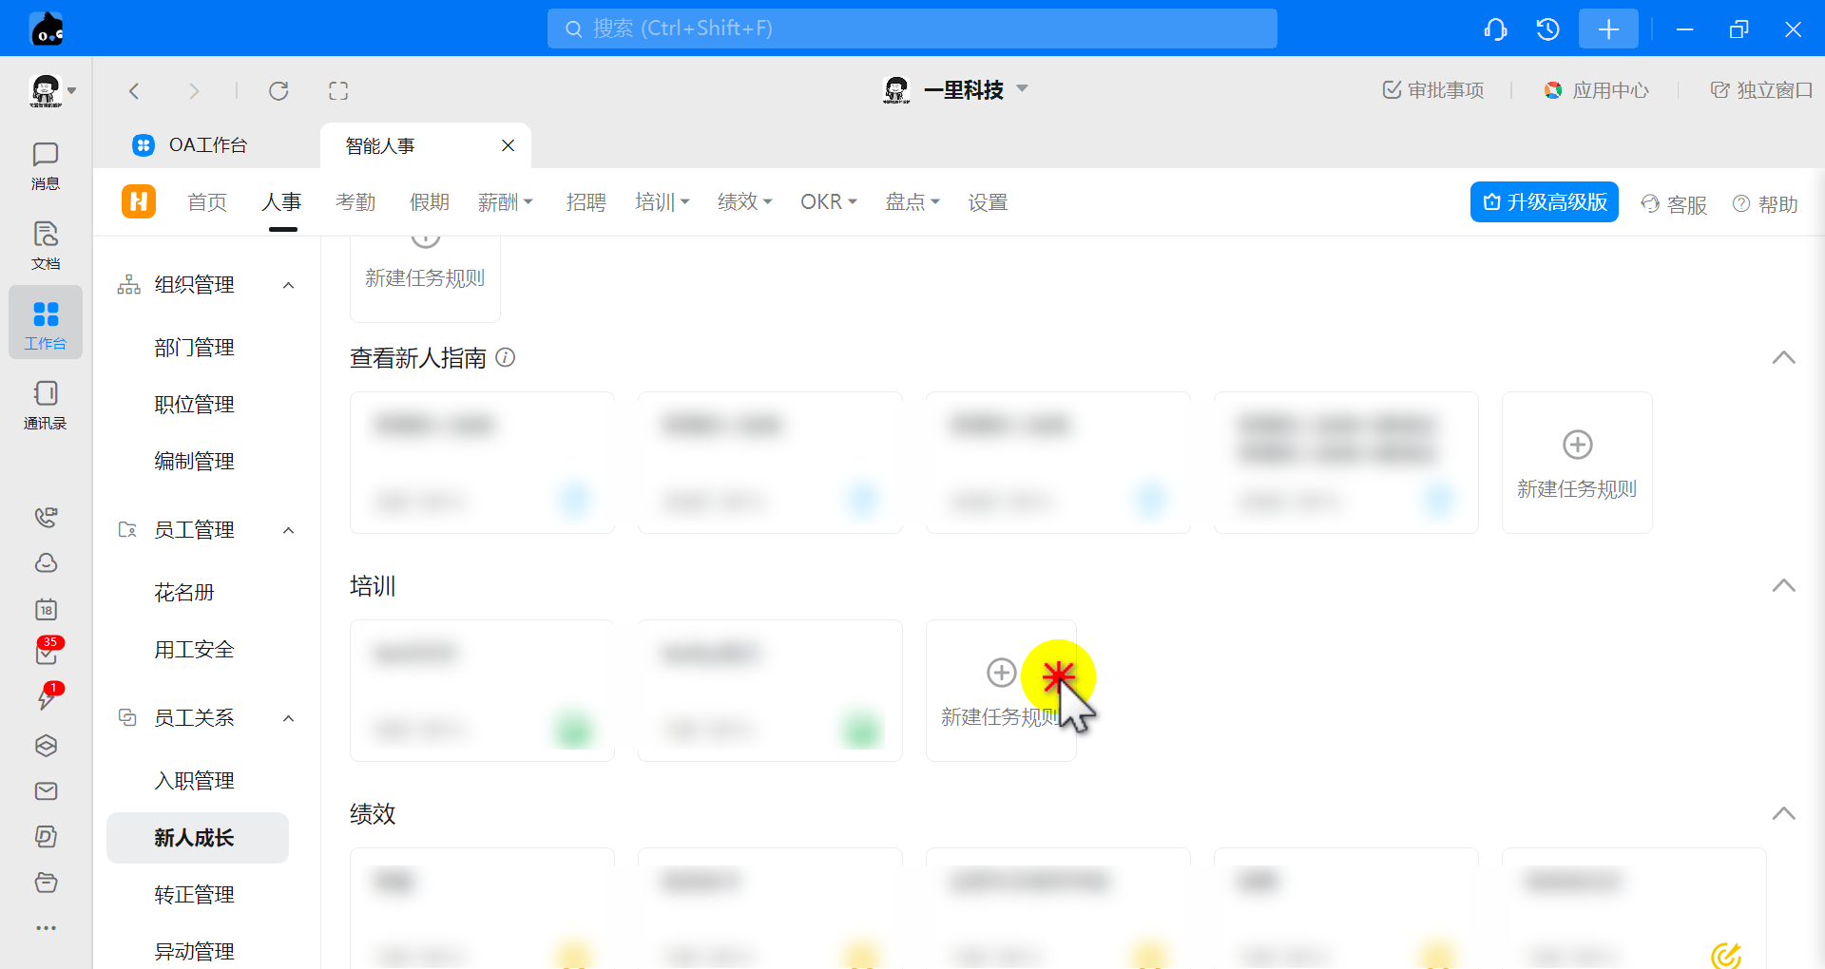Click the info icon beside 查看新人指南
The width and height of the screenshot is (1825, 969).
tap(506, 358)
